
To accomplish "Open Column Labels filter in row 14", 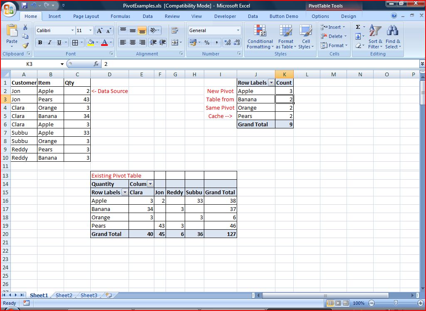I will [x=150, y=184].
